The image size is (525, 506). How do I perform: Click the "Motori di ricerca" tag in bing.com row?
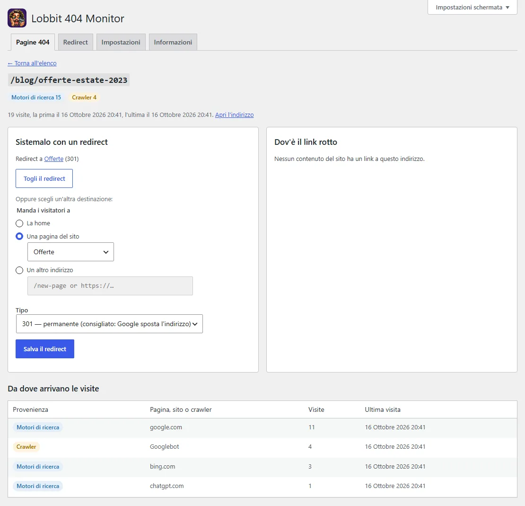pos(38,466)
